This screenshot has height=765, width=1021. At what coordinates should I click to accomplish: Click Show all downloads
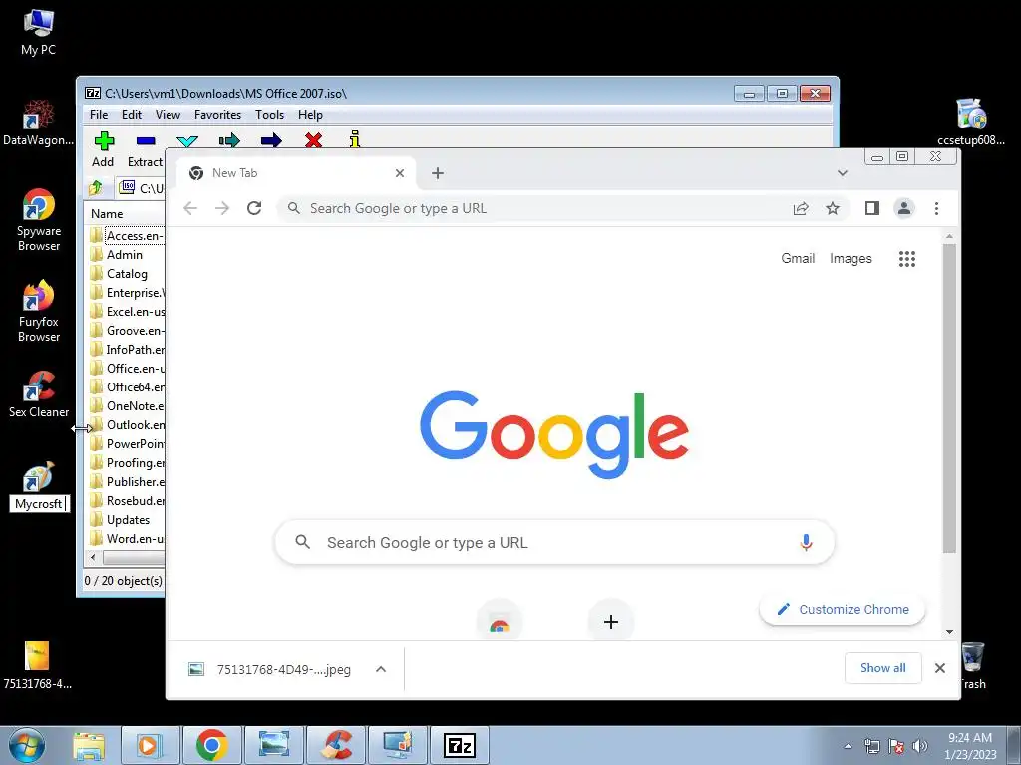[x=883, y=668]
